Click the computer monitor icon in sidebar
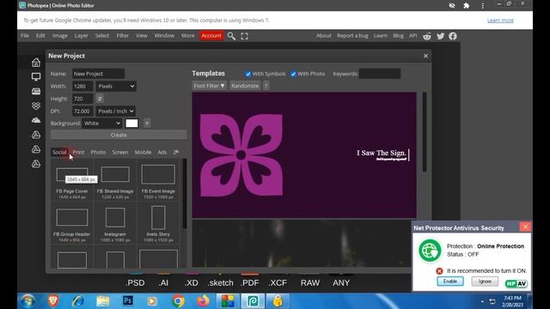The width and height of the screenshot is (550, 309). coord(36,76)
